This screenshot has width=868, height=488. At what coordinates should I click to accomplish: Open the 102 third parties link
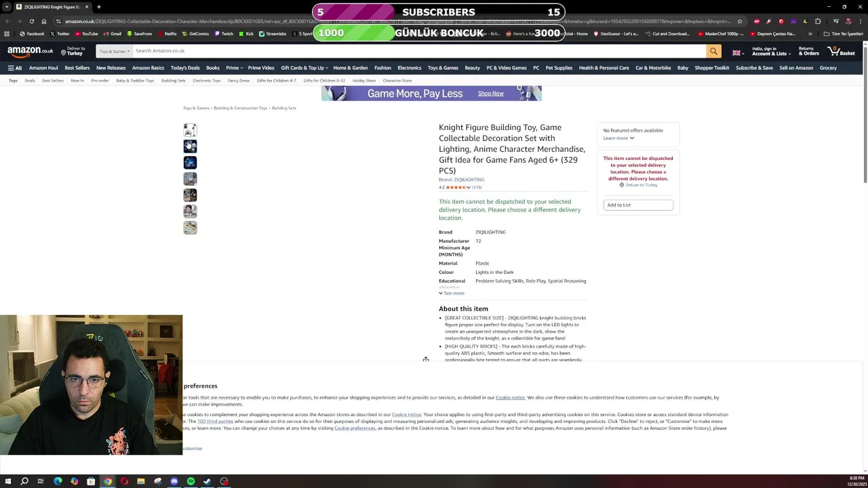(215, 422)
